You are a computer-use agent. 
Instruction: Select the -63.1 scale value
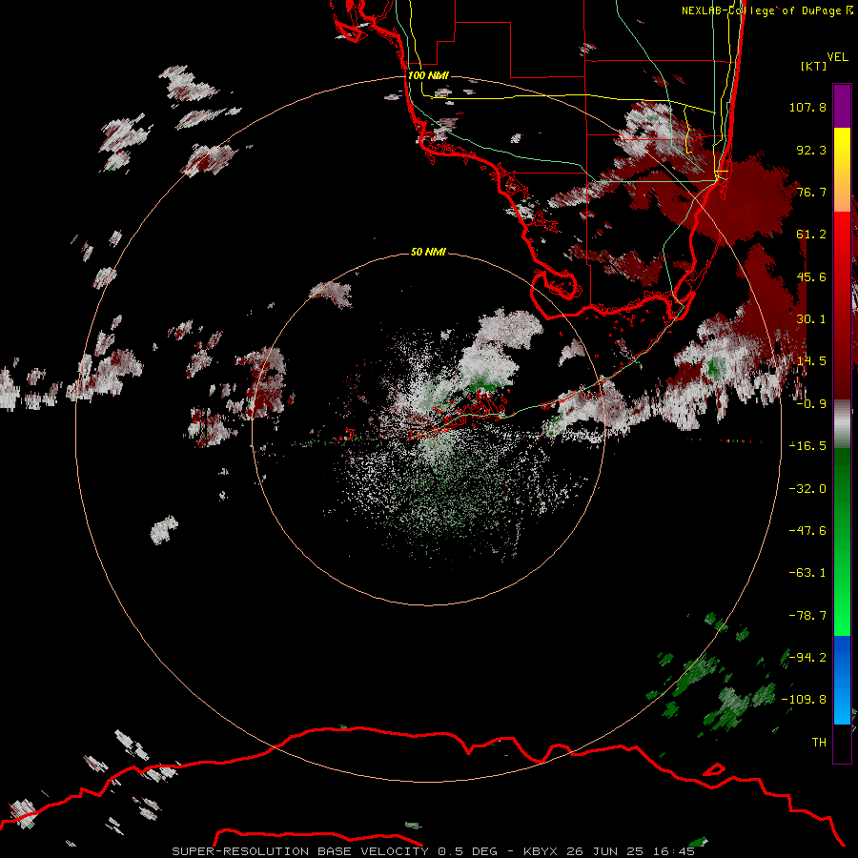point(807,573)
